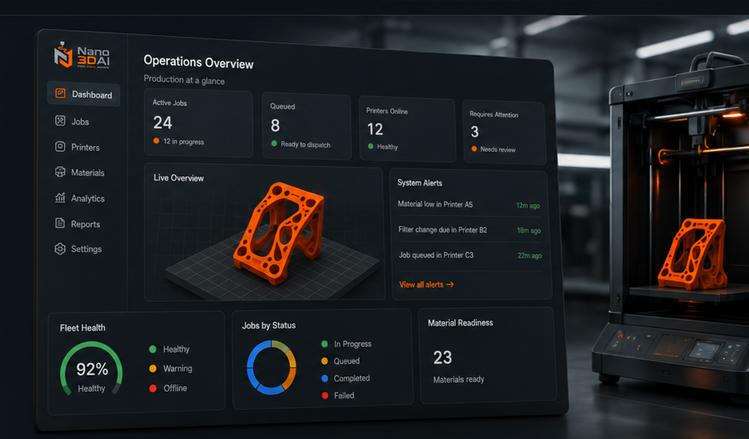The height and width of the screenshot is (439, 749).
Task: Click the Dashboard sidebar icon
Action: pyautogui.click(x=60, y=93)
